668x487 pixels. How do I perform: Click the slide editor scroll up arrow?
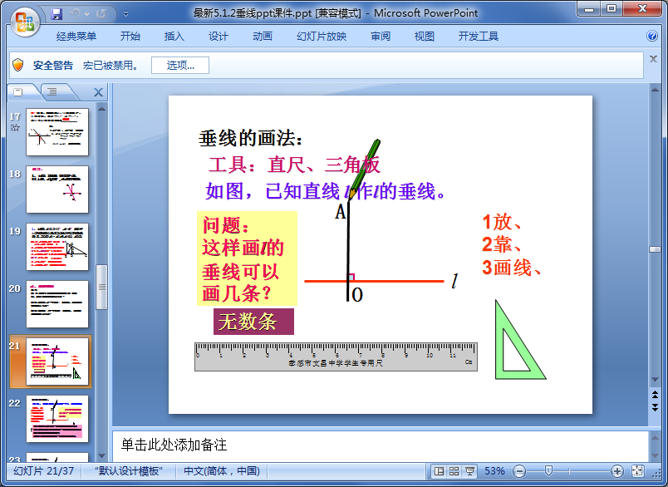point(655,89)
